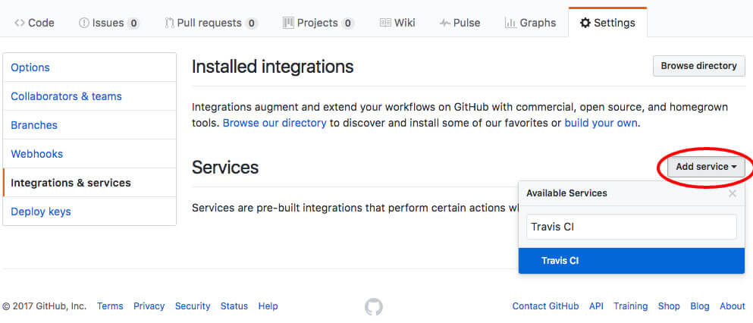Image resolution: width=753 pixels, height=323 pixels.
Task: Open Webhooks settings page
Action: [x=89, y=154]
